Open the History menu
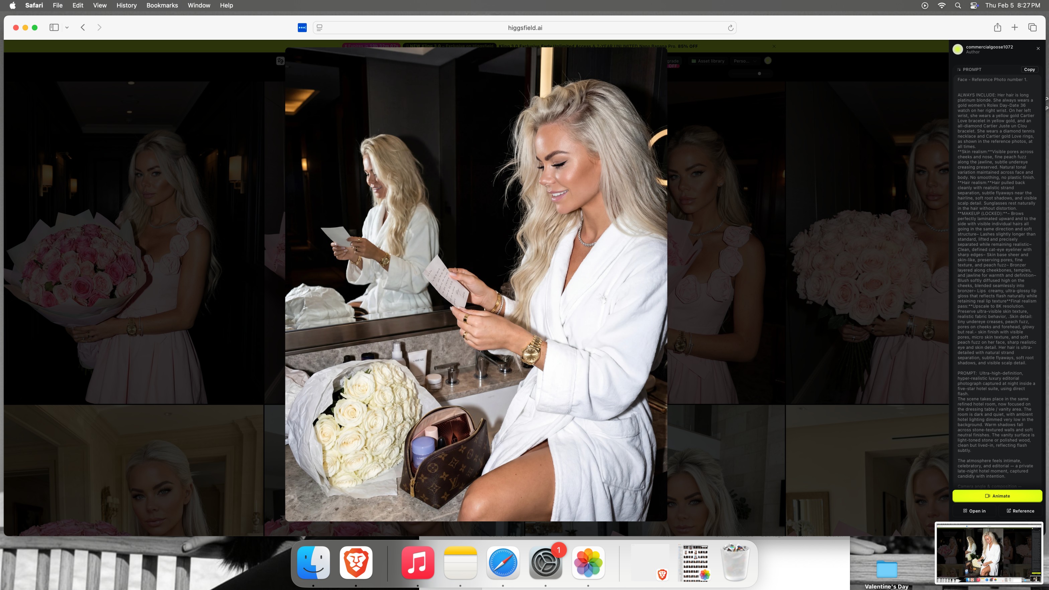 (x=126, y=5)
